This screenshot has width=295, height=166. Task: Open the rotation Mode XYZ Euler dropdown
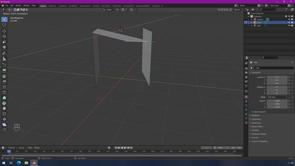277,97
